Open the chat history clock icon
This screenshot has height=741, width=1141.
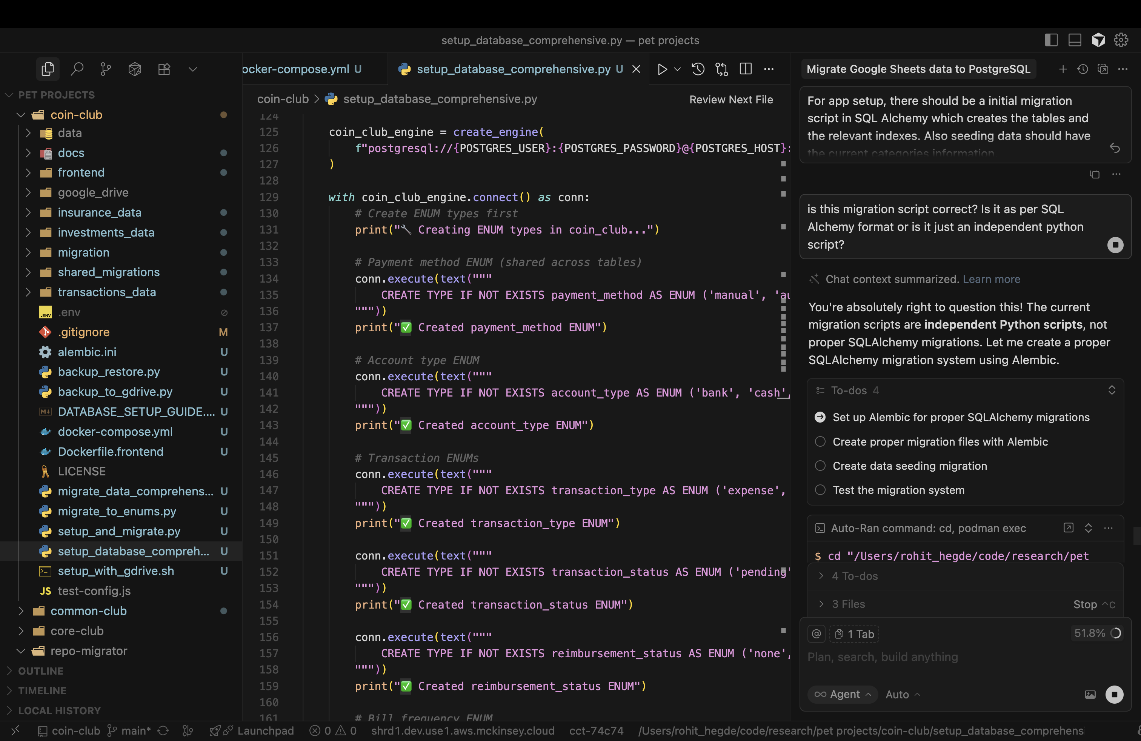(x=1083, y=69)
